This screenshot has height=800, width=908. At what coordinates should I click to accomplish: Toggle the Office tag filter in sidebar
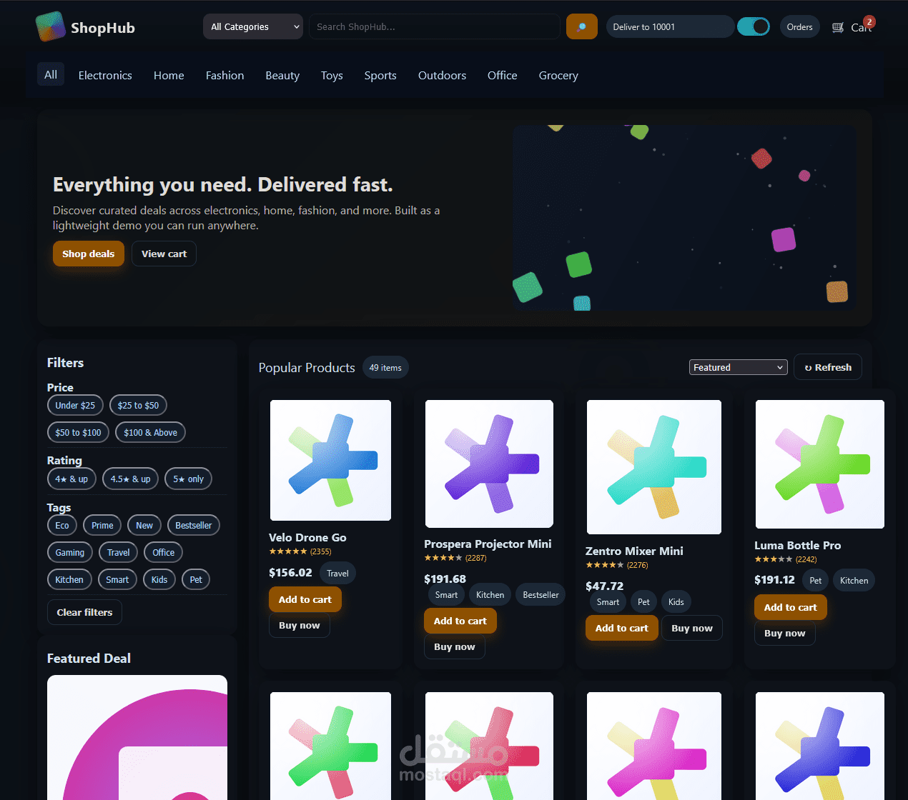(x=164, y=552)
